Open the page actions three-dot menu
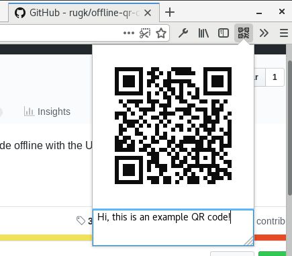This screenshot has height=256, width=292. (x=129, y=33)
